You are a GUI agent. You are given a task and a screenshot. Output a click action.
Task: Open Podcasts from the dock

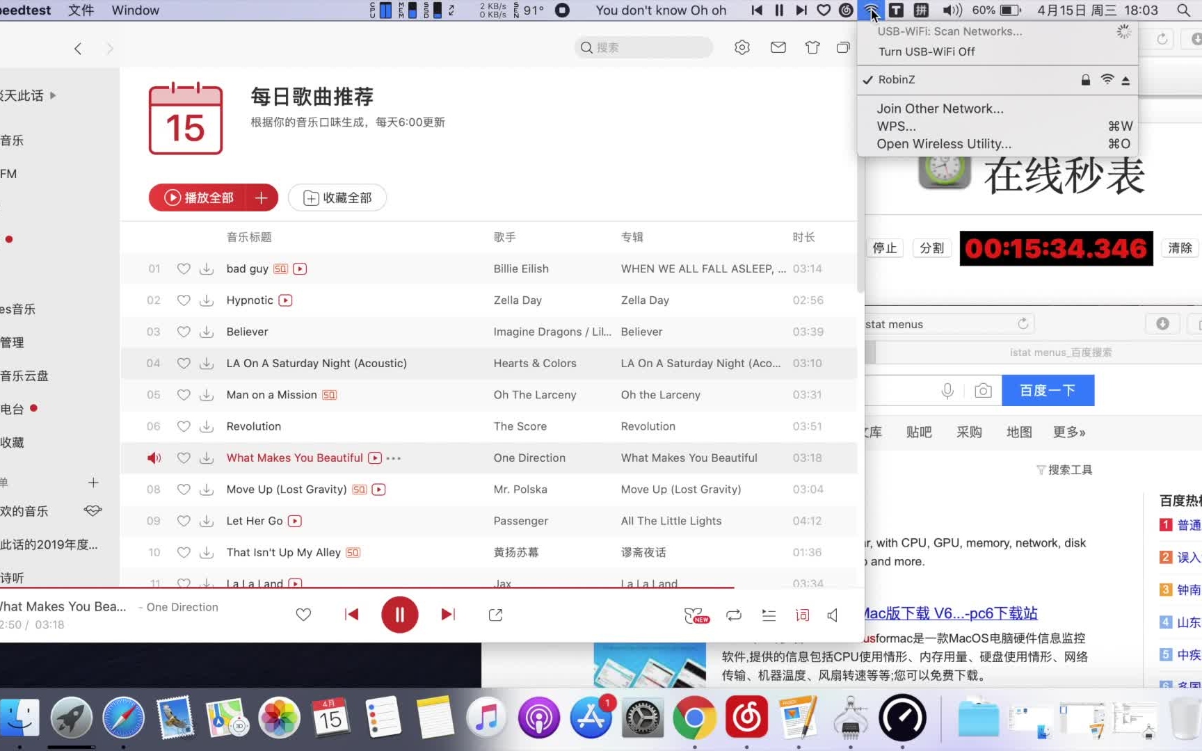tap(538, 718)
